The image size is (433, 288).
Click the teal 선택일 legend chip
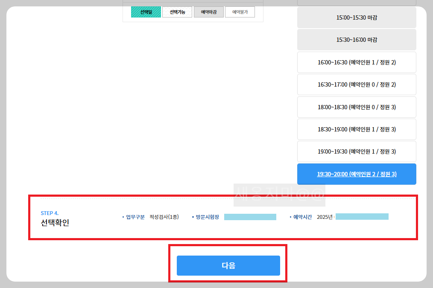[x=146, y=12]
